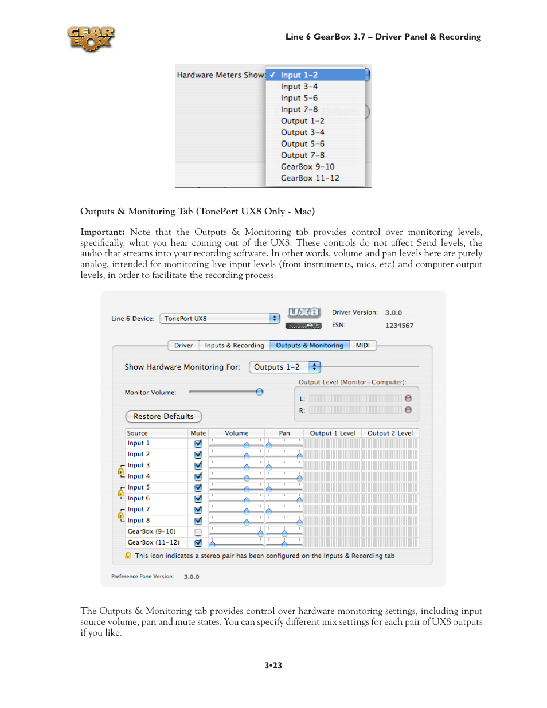
Task: Click the Mute column header
Action: click(198, 433)
